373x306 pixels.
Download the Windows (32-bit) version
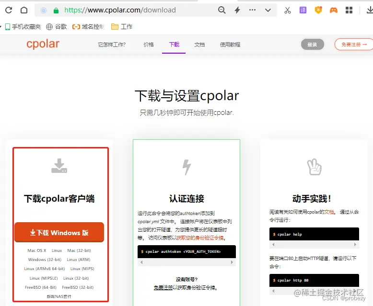pyautogui.click(x=45, y=260)
